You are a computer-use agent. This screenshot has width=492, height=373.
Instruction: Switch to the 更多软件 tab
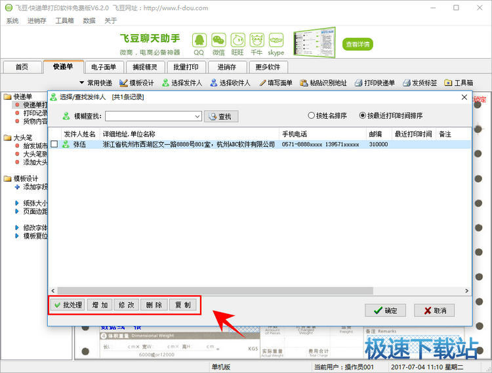pyautogui.click(x=268, y=67)
